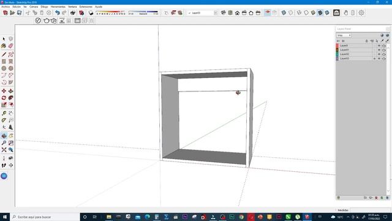The image size is (392, 221).
Task: Activate the Orbit tool
Action: 4,136
